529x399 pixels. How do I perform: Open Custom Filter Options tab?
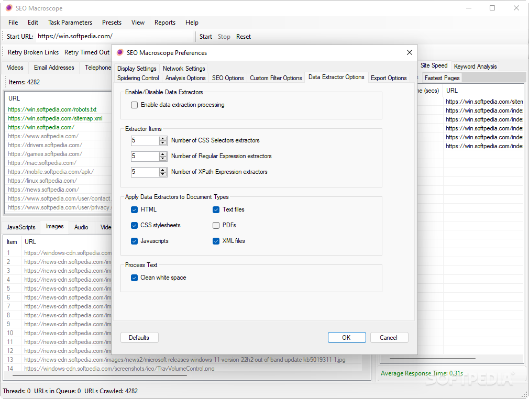point(275,78)
